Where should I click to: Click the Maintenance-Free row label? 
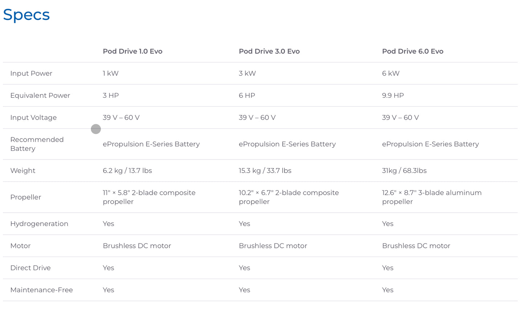coord(41,290)
